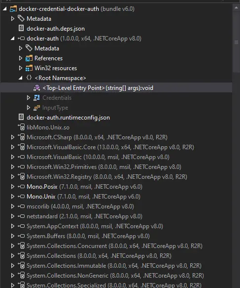The width and height of the screenshot is (240, 288).
Task: Click the icon of Microsoft.VisualBasic (10.0.0.0)
Action: (21, 157)
